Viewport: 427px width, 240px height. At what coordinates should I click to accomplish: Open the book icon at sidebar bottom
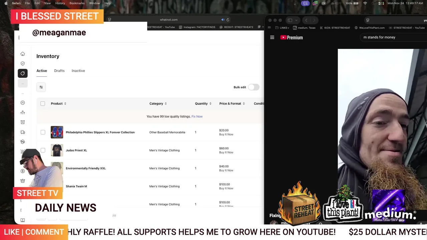(23, 220)
